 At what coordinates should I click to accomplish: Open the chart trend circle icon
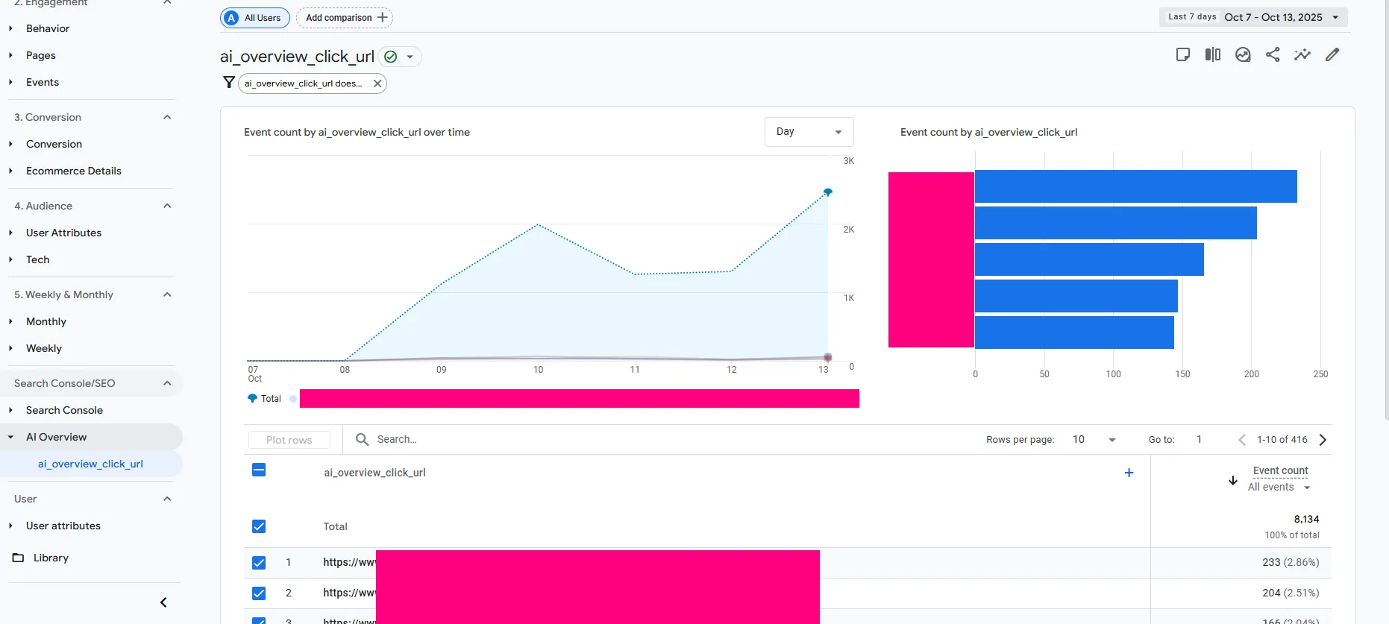coord(1243,54)
